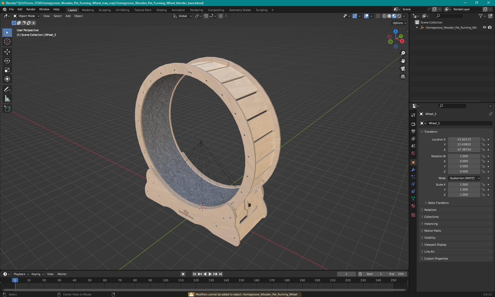The image size is (495, 297).
Task: Open the World properties tab
Action: [413, 153]
